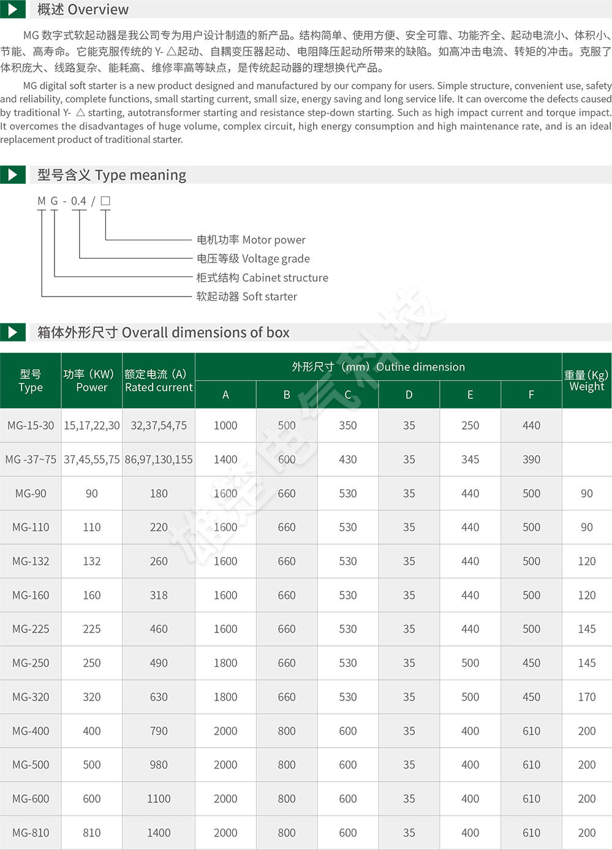This screenshot has height=850, width=612.
Task: Click the arrow icon beside Overall dimensions of box
Action: pyautogui.click(x=13, y=332)
